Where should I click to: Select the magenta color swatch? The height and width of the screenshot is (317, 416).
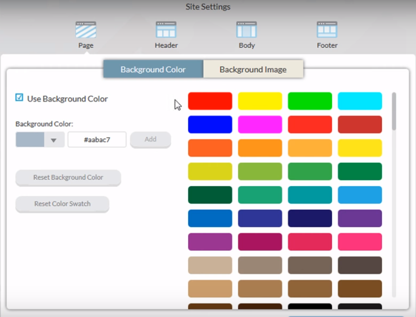(260, 124)
